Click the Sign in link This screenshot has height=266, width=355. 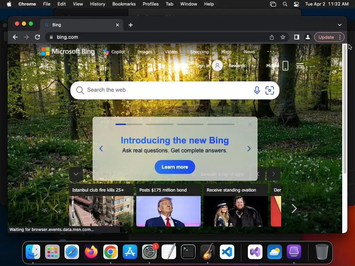coord(202,65)
